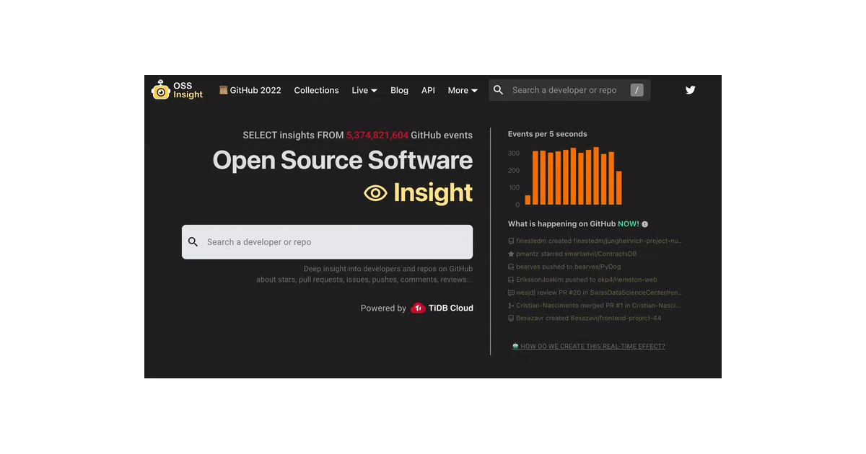
Task: Click the last, shortest orange chart bar
Action: point(619,187)
